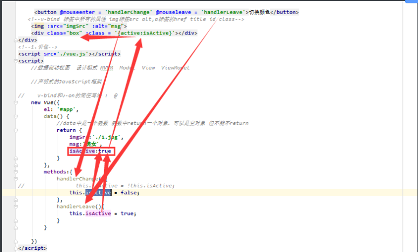The image size is (418, 252).
Task: Collapse the "return {" block fold marker
Action: pyautogui.click(x=16, y=130)
